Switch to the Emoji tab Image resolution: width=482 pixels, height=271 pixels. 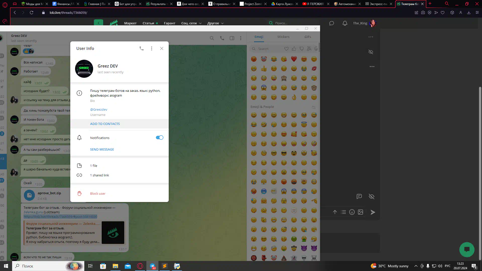coord(259,37)
